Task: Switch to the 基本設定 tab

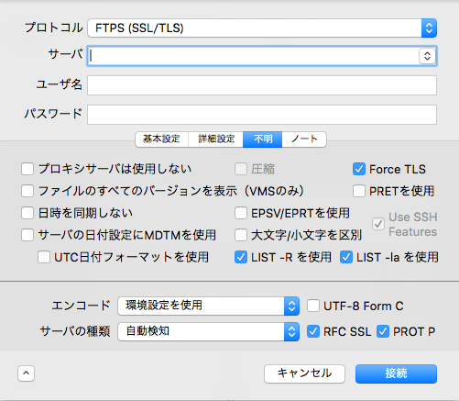Action: tap(161, 139)
